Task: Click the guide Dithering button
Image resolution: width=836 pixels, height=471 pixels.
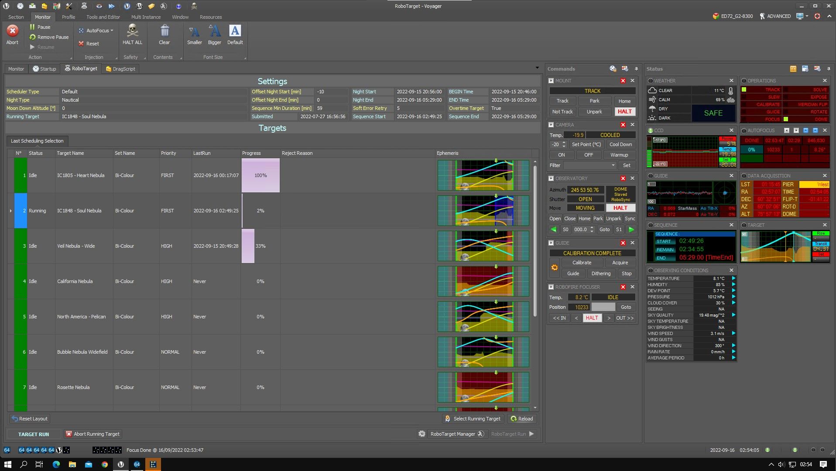Action: click(x=601, y=273)
